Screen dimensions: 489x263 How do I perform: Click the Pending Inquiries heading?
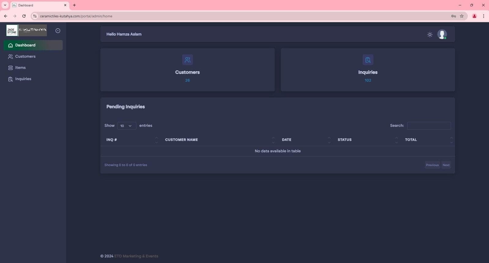click(x=126, y=107)
